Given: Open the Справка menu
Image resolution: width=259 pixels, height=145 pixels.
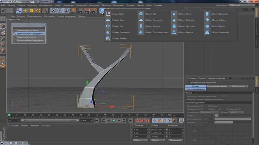Looking at the screenshot, I should pyautogui.click(x=158, y=5).
